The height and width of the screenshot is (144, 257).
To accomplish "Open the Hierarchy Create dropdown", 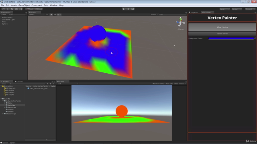I will (4, 14).
